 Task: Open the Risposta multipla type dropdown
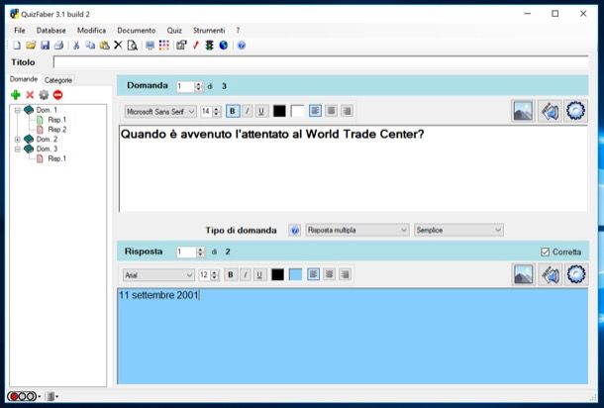[x=357, y=230]
